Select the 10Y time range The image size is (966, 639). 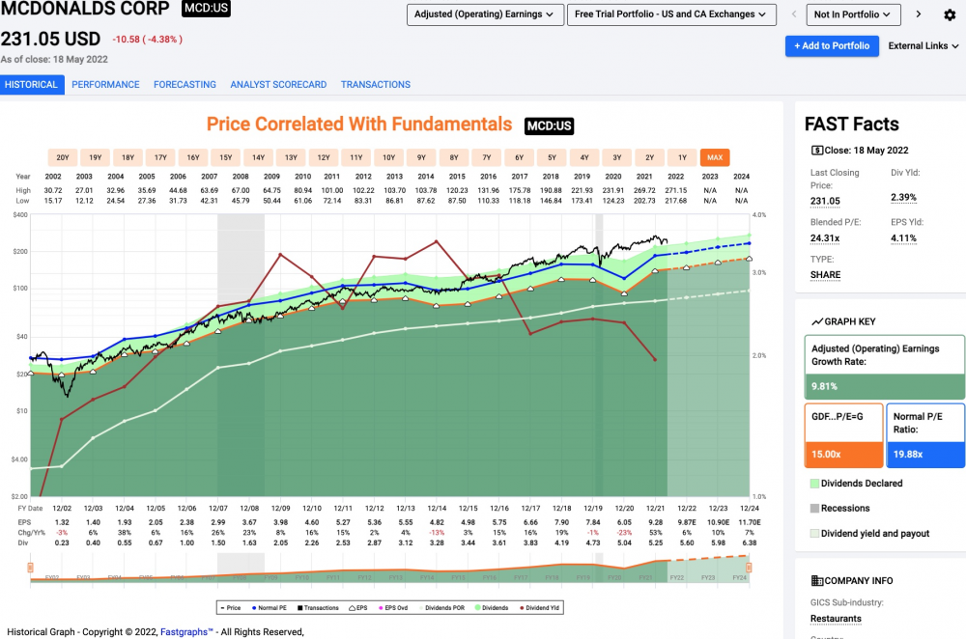pos(388,157)
